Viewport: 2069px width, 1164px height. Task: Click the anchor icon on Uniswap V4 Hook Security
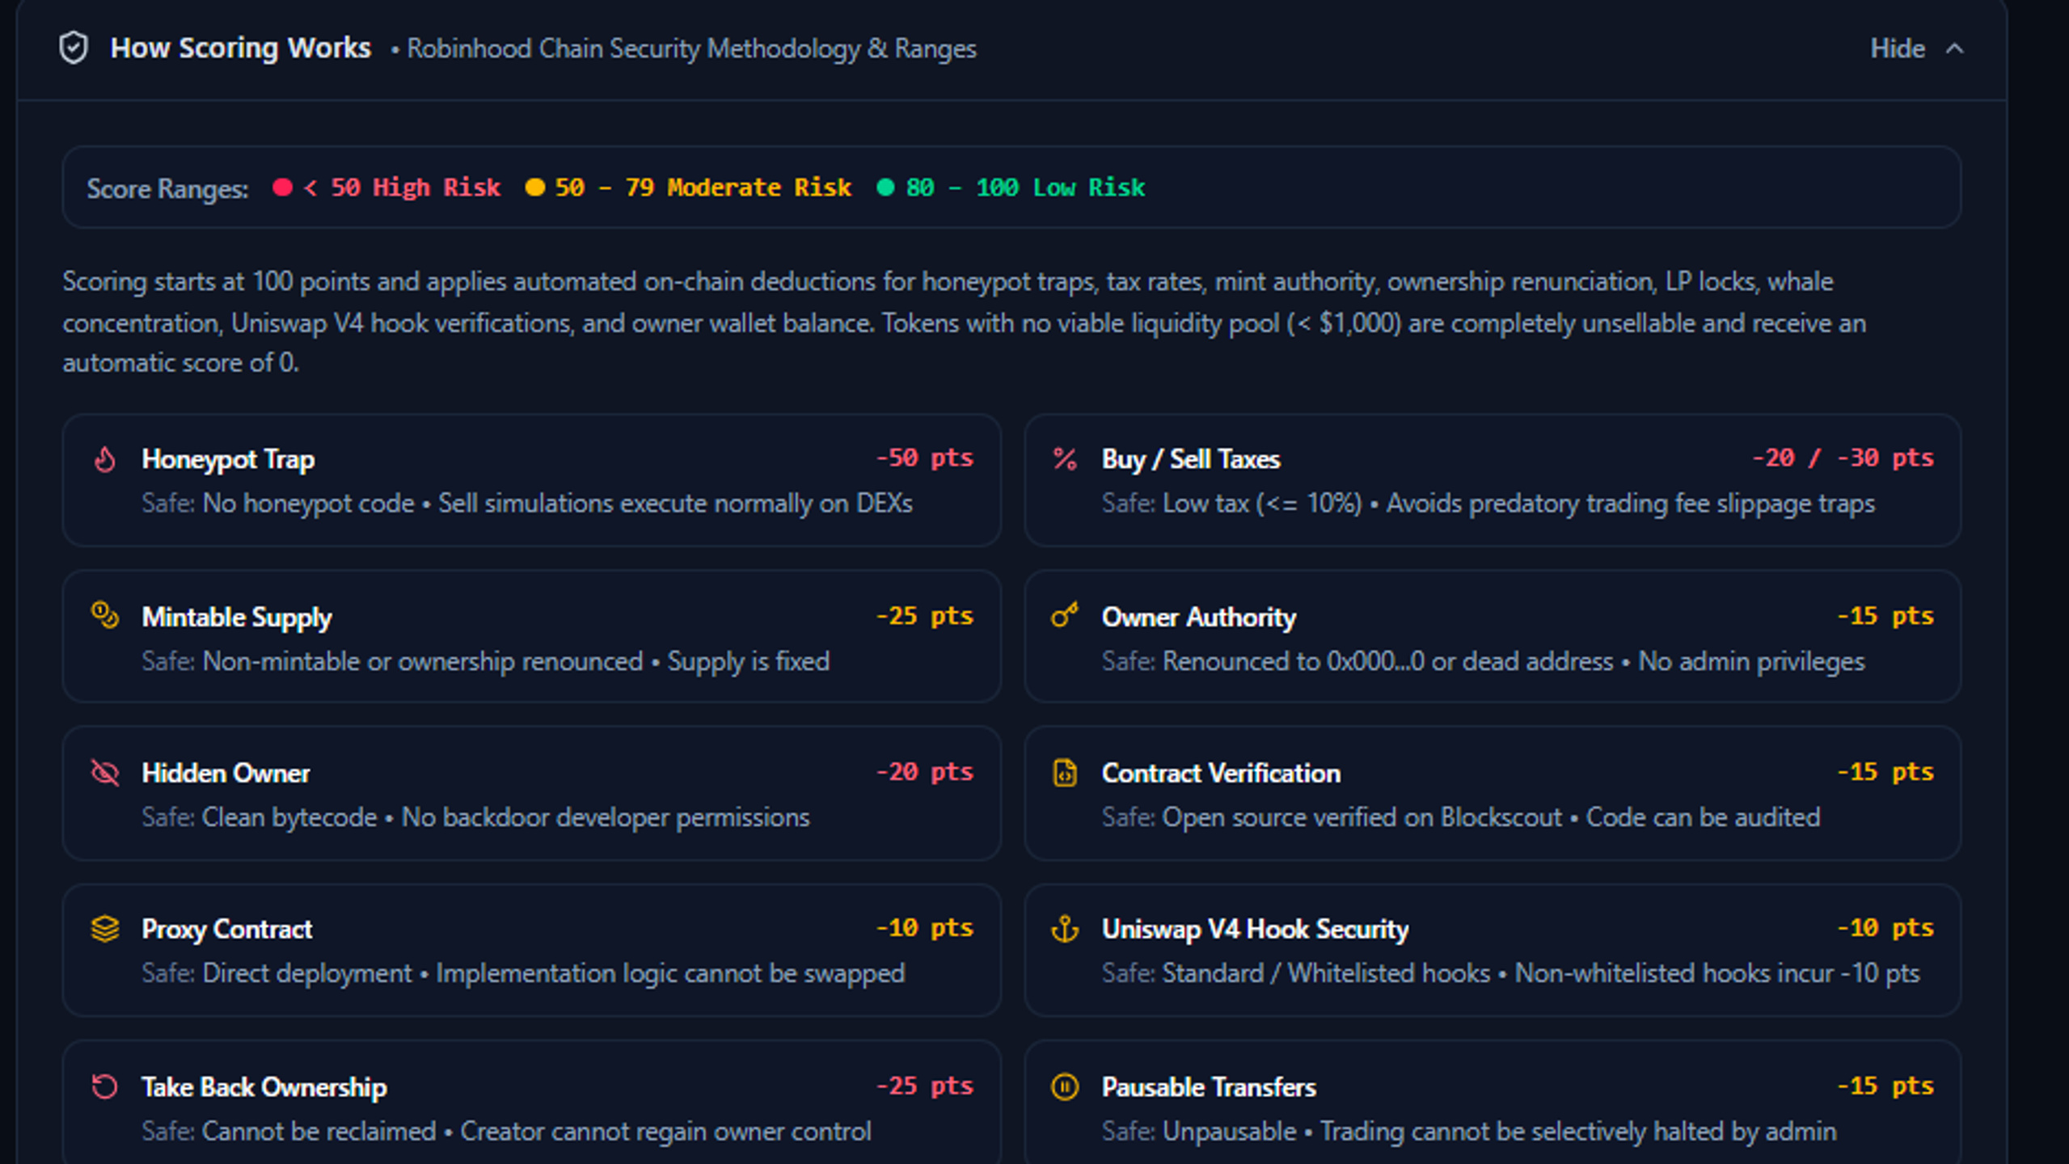pyautogui.click(x=1065, y=929)
